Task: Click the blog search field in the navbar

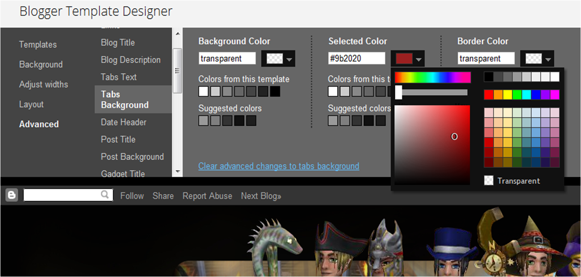Action: 68,195
